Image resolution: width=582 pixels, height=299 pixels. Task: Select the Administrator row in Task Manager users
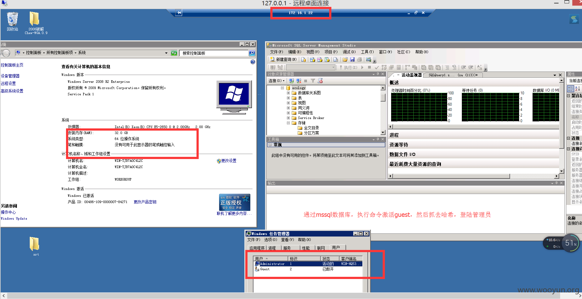(x=308, y=264)
